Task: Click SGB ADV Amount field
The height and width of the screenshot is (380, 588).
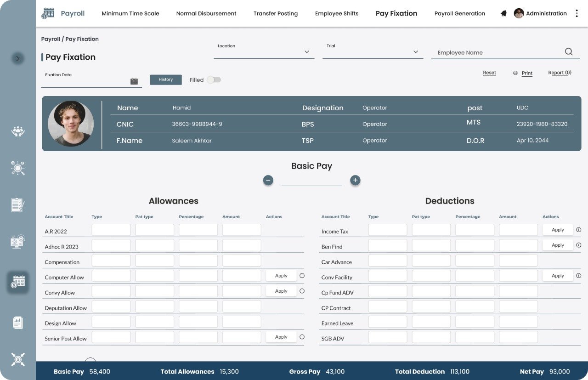Action: [x=518, y=337]
